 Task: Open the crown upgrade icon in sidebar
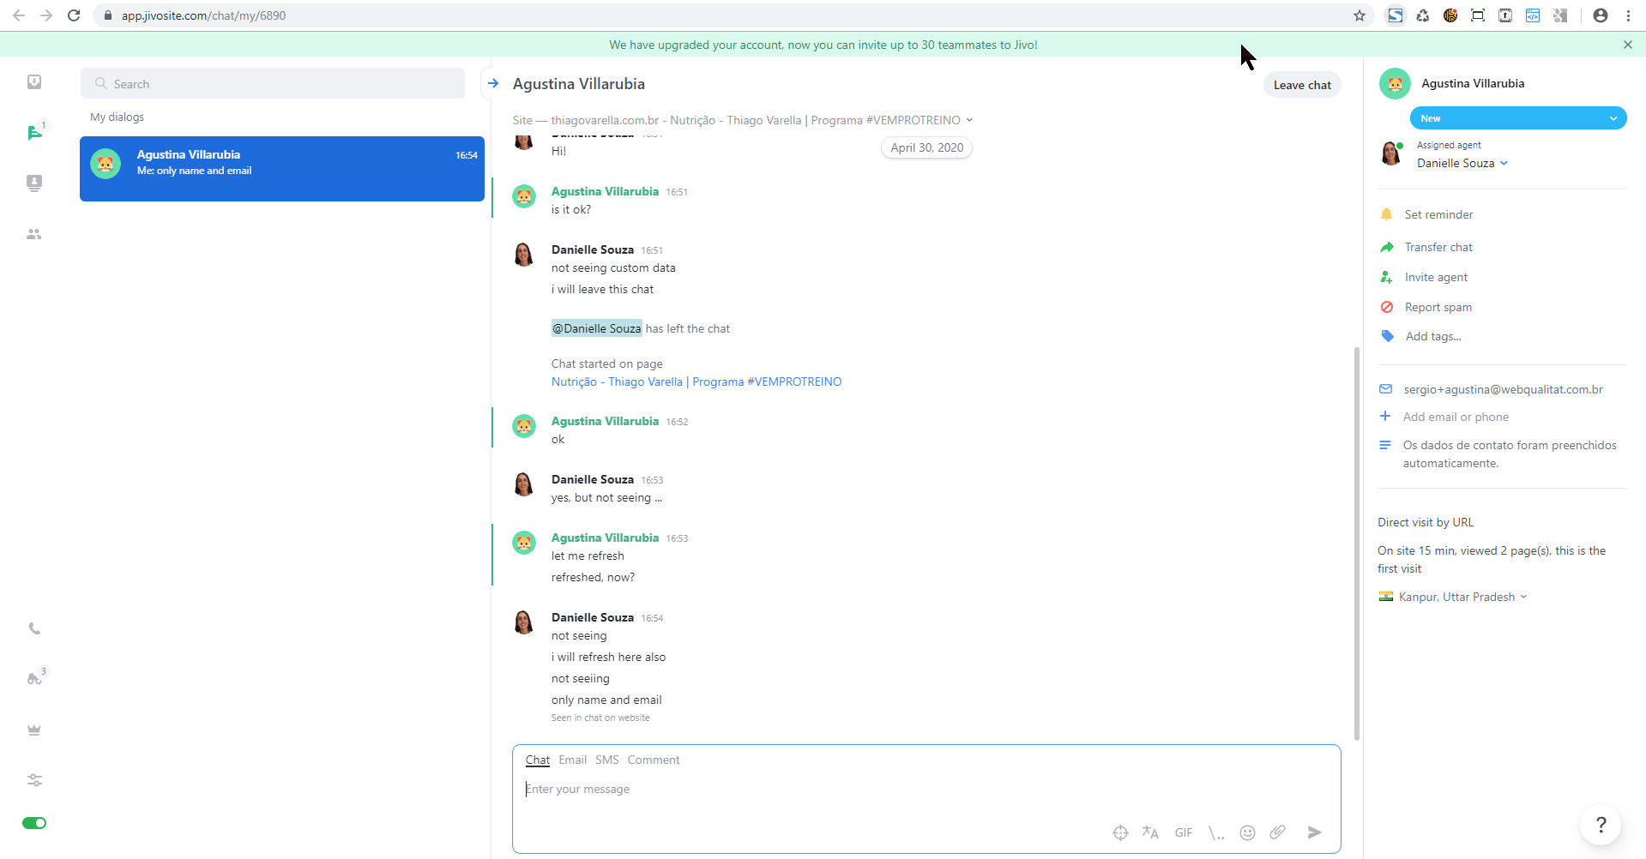[34, 730]
